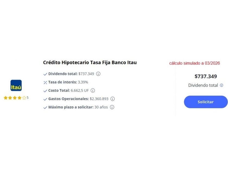Open info tooltip for Máximo plazo a solicitar
The width and height of the screenshot is (228, 171).
(112, 107)
